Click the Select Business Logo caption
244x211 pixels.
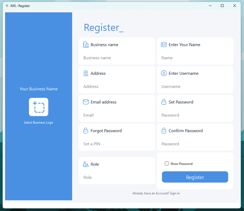[38, 123]
